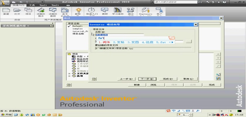Click the magnifier find icon beside project tree
The image size is (246, 117).
pyautogui.click(x=218, y=75)
